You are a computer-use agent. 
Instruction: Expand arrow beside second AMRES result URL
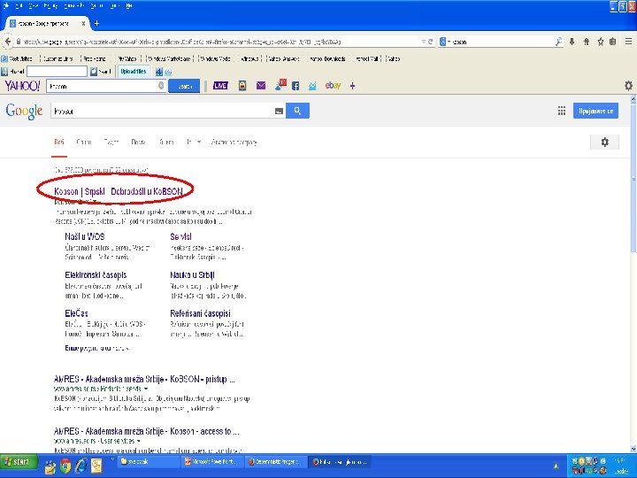point(139,441)
